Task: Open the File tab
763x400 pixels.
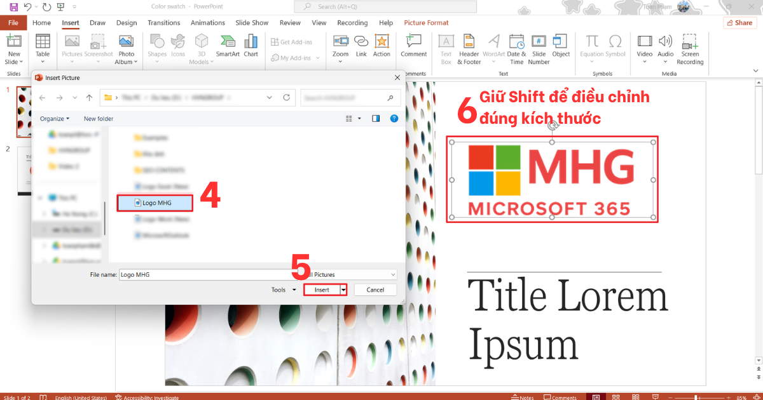Action: point(13,23)
